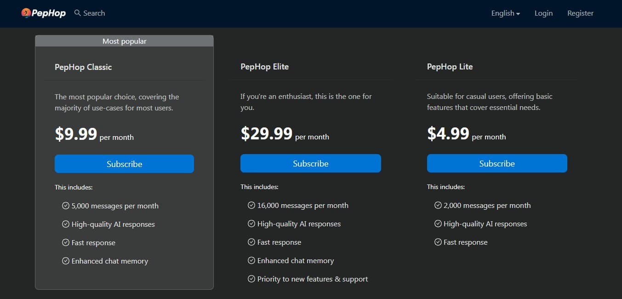Click the checkmark beside Classic High-quality AI responses

[66, 224]
